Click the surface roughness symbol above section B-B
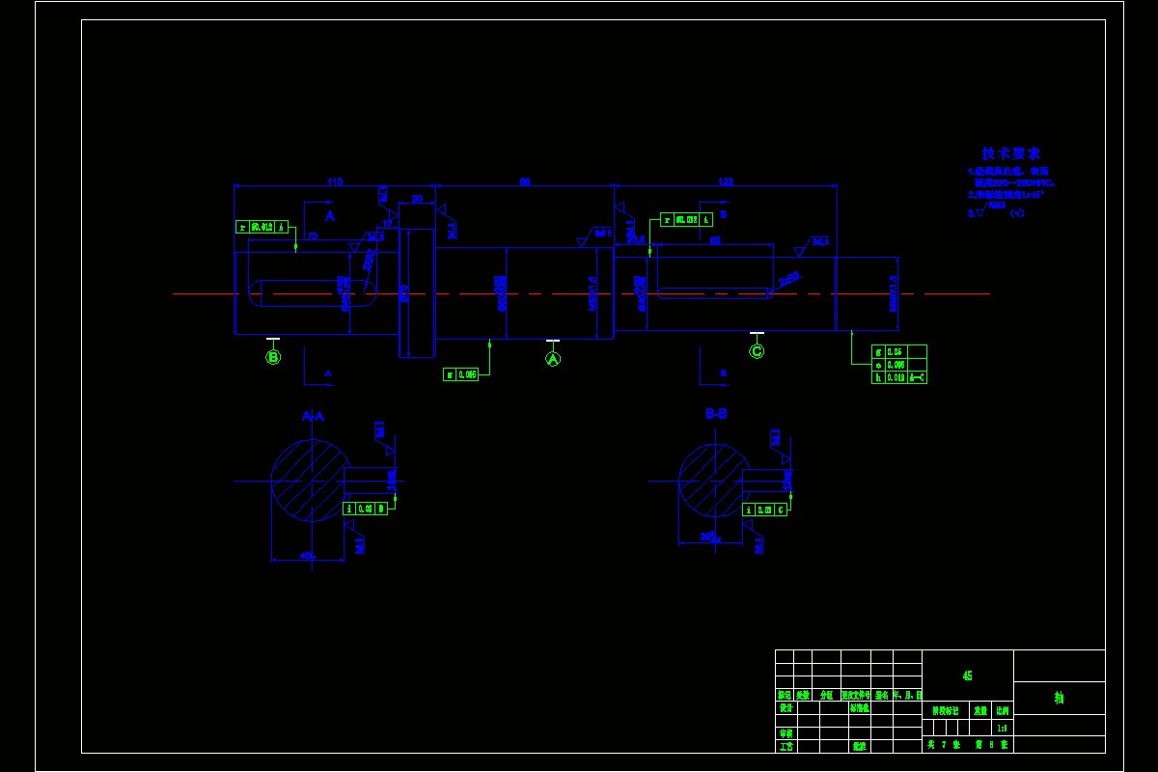1158x772 pixels. click(781, 447)
